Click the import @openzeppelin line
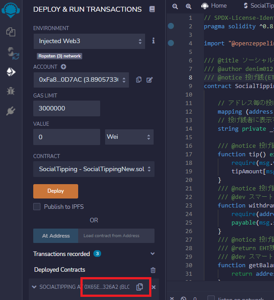 click(239, 44)
